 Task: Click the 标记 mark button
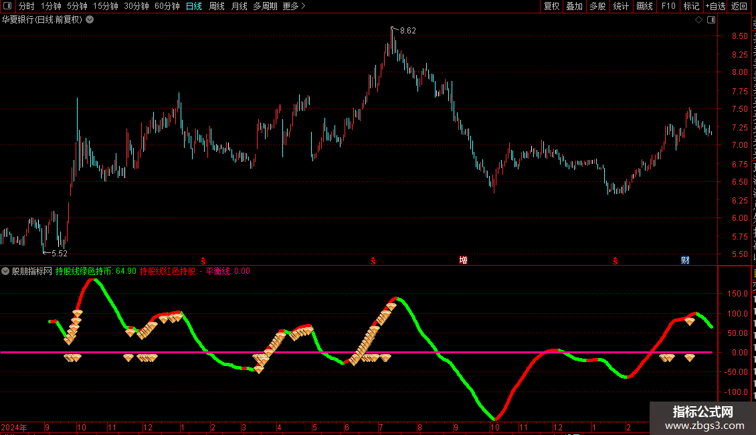click(691, 6)
